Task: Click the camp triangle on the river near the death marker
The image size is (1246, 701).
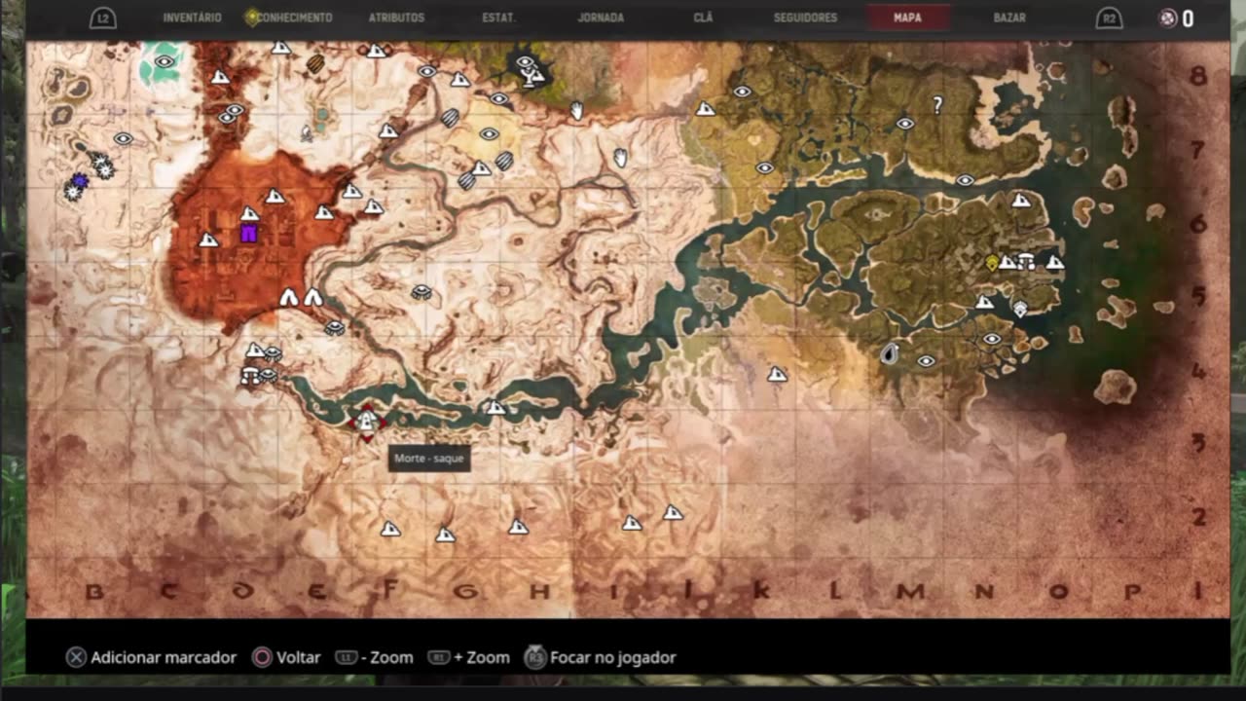Action: [495, 407]
